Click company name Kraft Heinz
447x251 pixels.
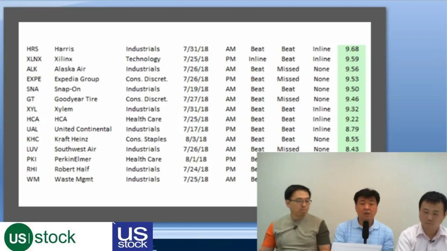71,139
